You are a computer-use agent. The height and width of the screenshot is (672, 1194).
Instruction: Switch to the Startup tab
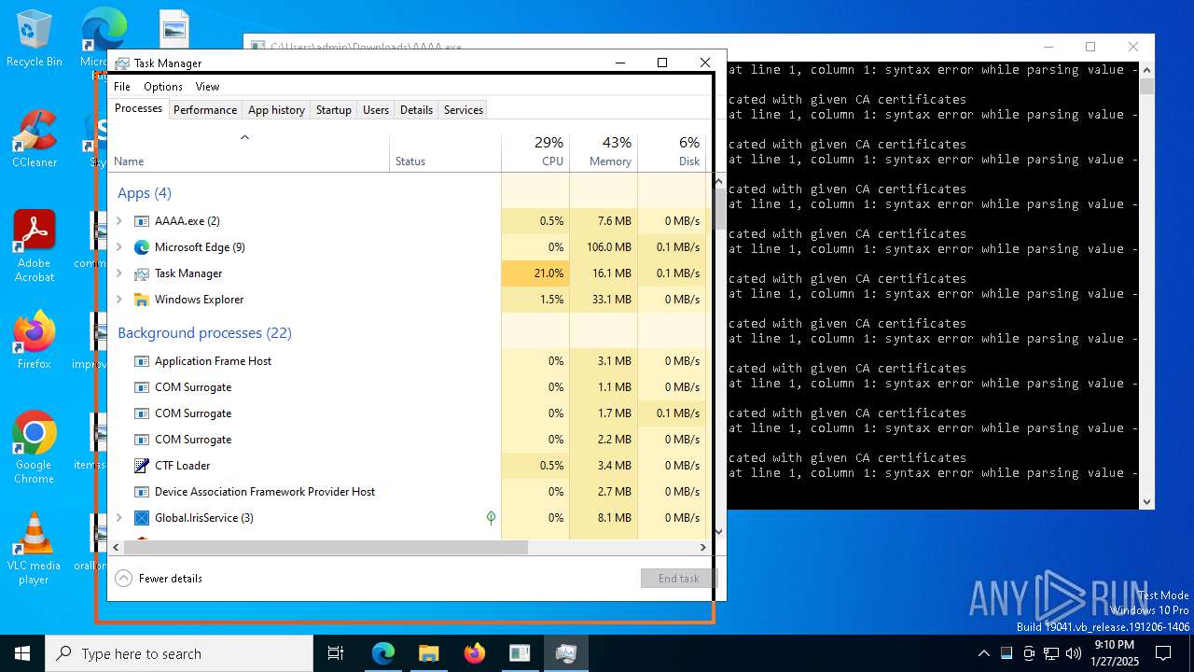(x=333, y=109)
